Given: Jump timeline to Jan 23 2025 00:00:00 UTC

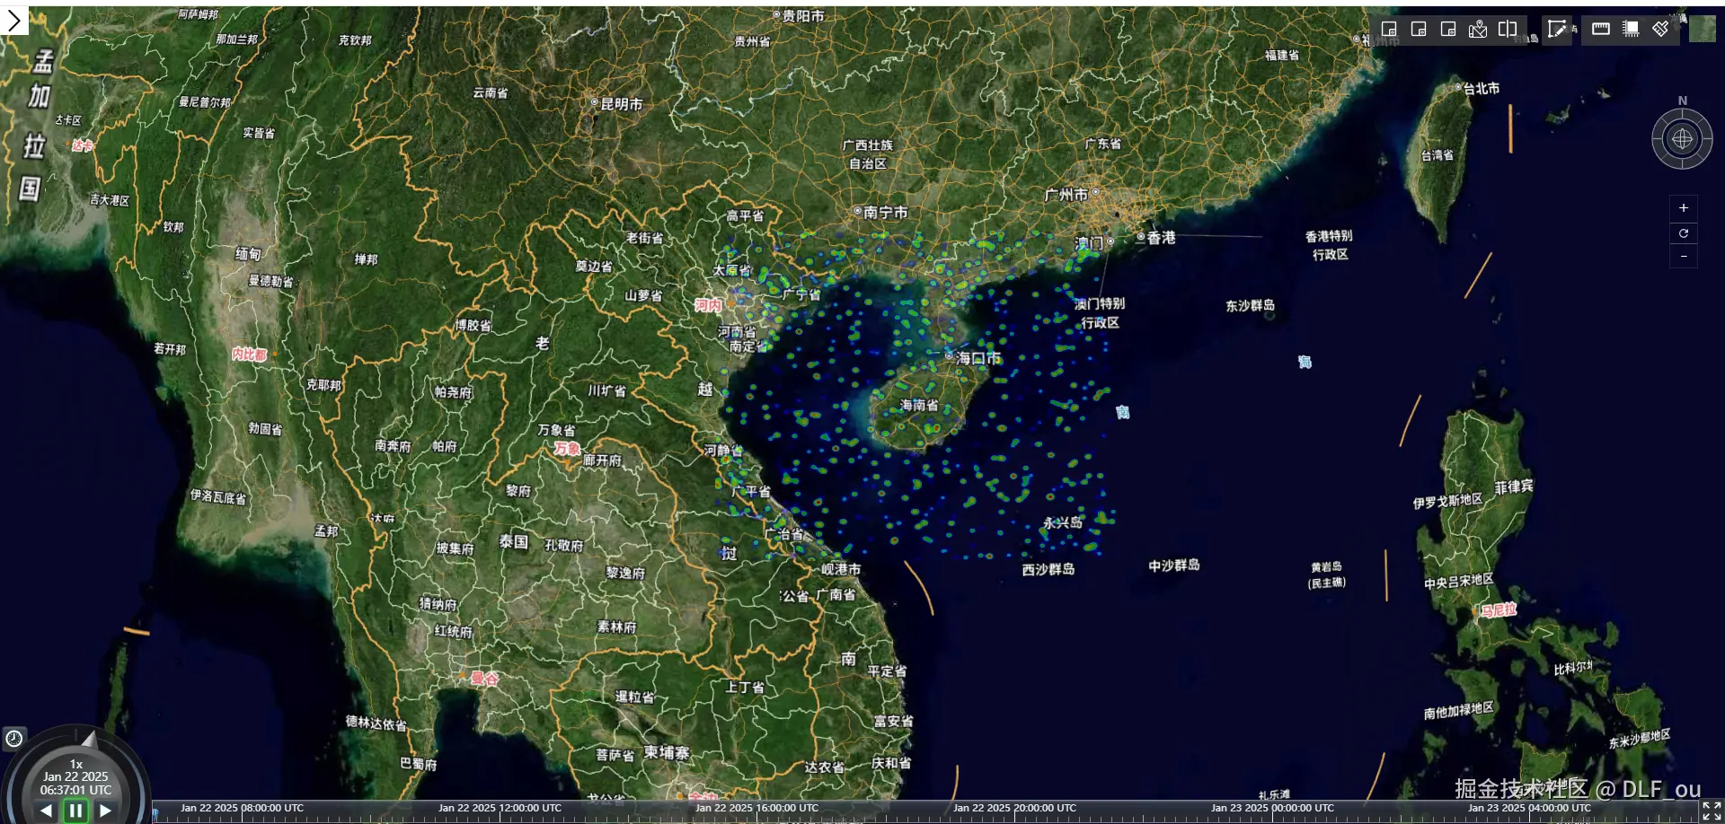Looking at the screenshot, I should pyautogui.click(x=1272, y=808).
